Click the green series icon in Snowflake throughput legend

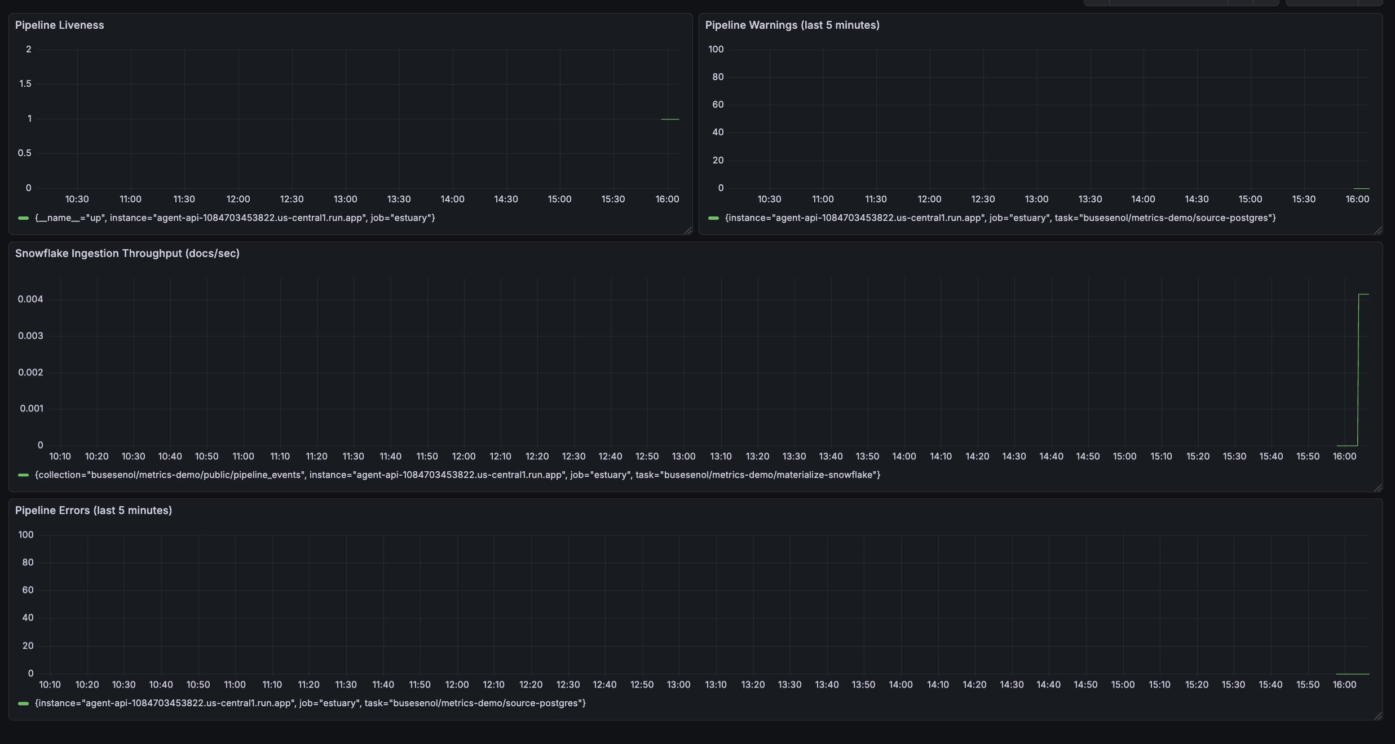pos(23,475)
